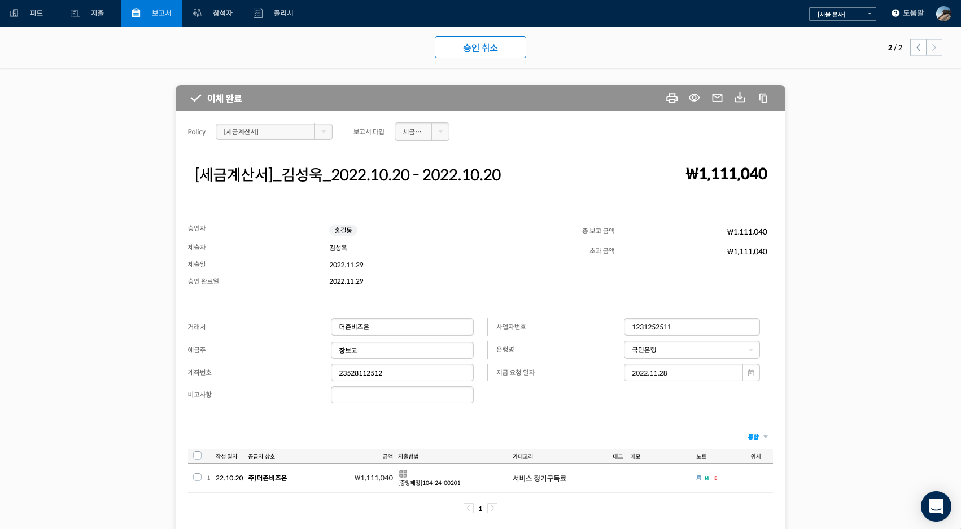Open the 피드 tab
The width and height of the screenshot is (961, 529).
(27, 13)
